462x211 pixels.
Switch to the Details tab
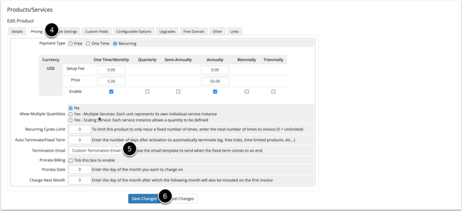[17, 31]
